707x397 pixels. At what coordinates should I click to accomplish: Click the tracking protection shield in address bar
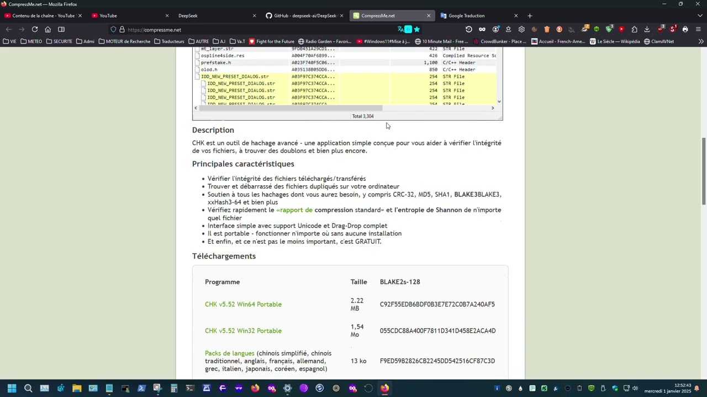coord(113,30)
